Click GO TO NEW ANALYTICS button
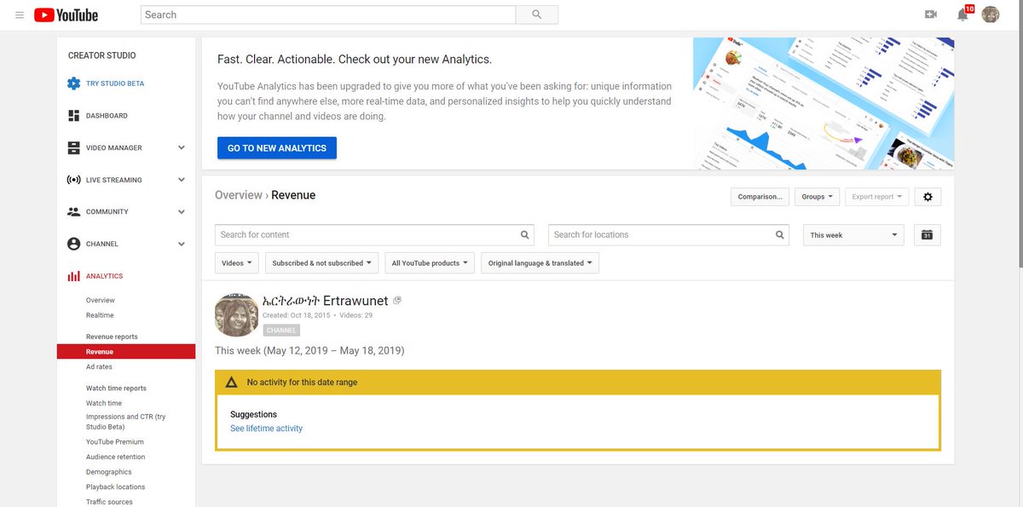Image resolution: width=1023 pixels, height=507 pixels. tap(277, 148)
